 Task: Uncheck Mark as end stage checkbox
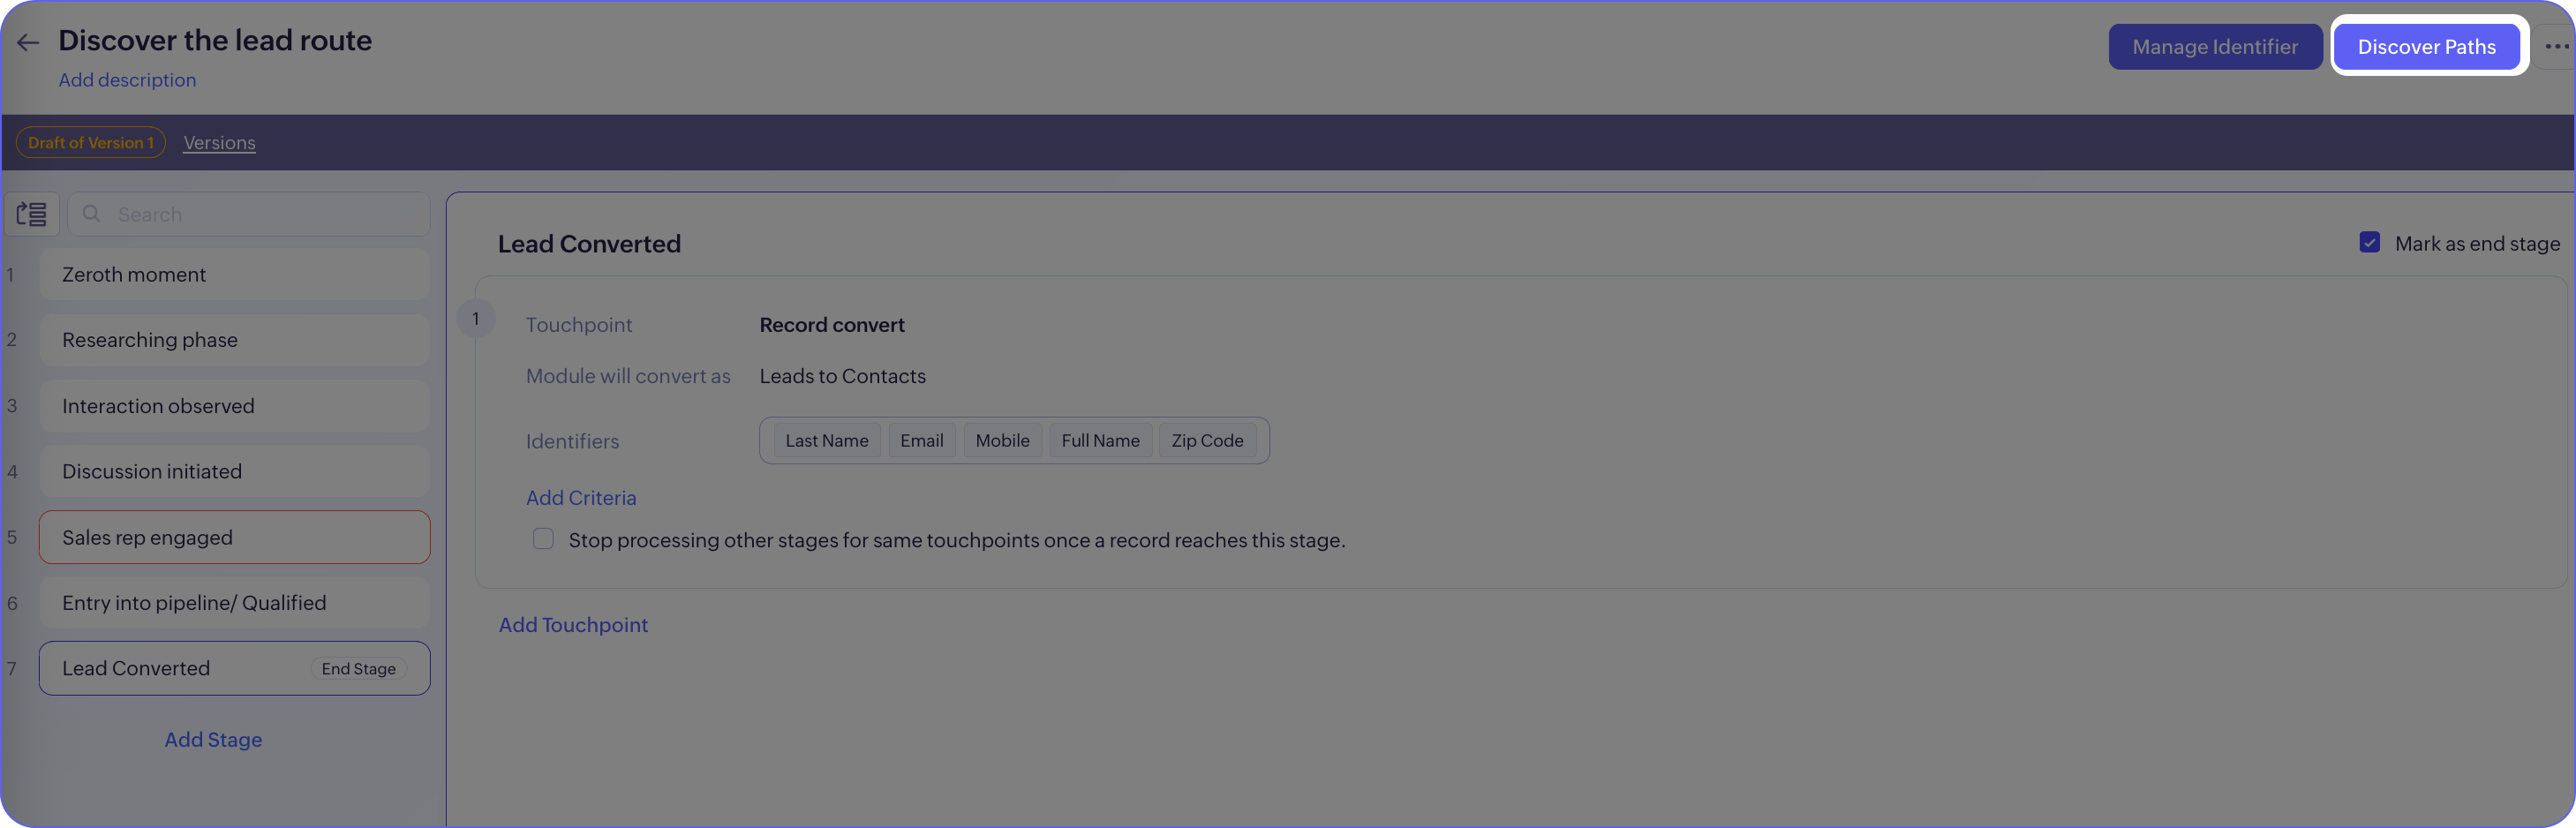tap(2369, 242)
